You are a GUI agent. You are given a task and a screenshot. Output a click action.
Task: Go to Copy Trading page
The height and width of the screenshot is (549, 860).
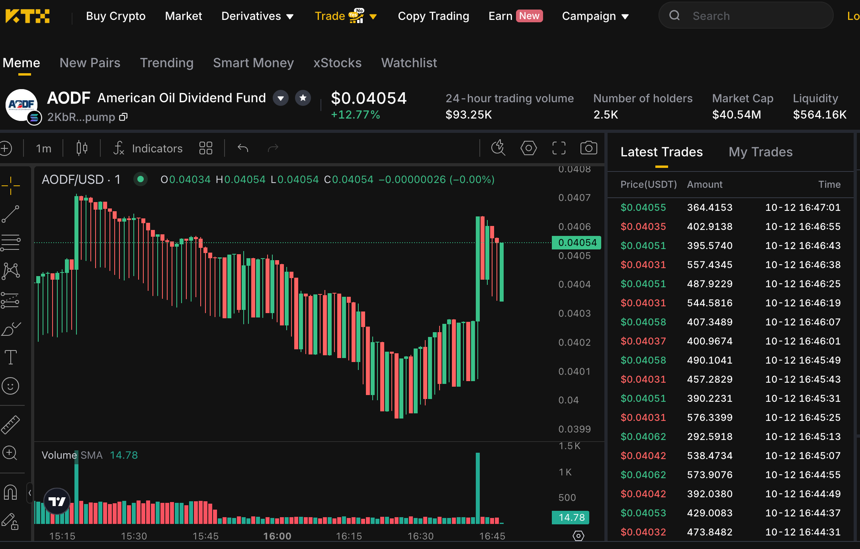pyautogui.click(x=434, y=16)
